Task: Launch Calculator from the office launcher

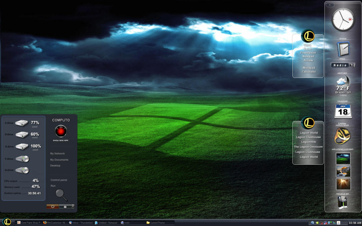Action: coord(309,72)
